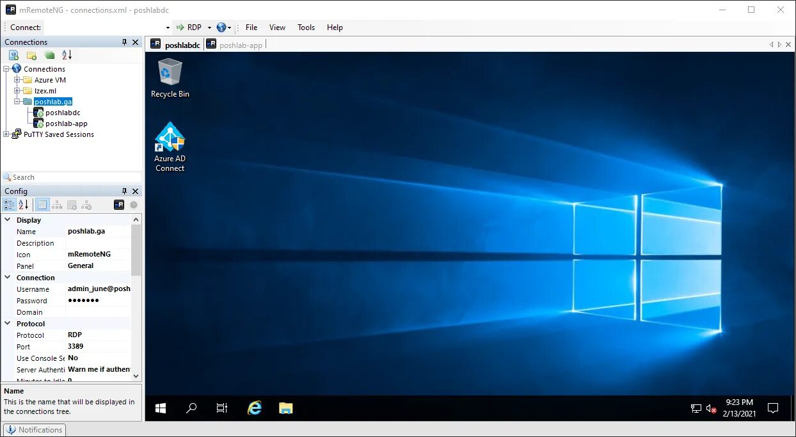Open the globe button dropdown arrow
This screenshot has width=796, height=437.
point(229,28)
